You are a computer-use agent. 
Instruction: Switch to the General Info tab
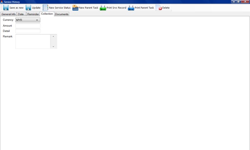pyautogui.click(x=8, y=14)
